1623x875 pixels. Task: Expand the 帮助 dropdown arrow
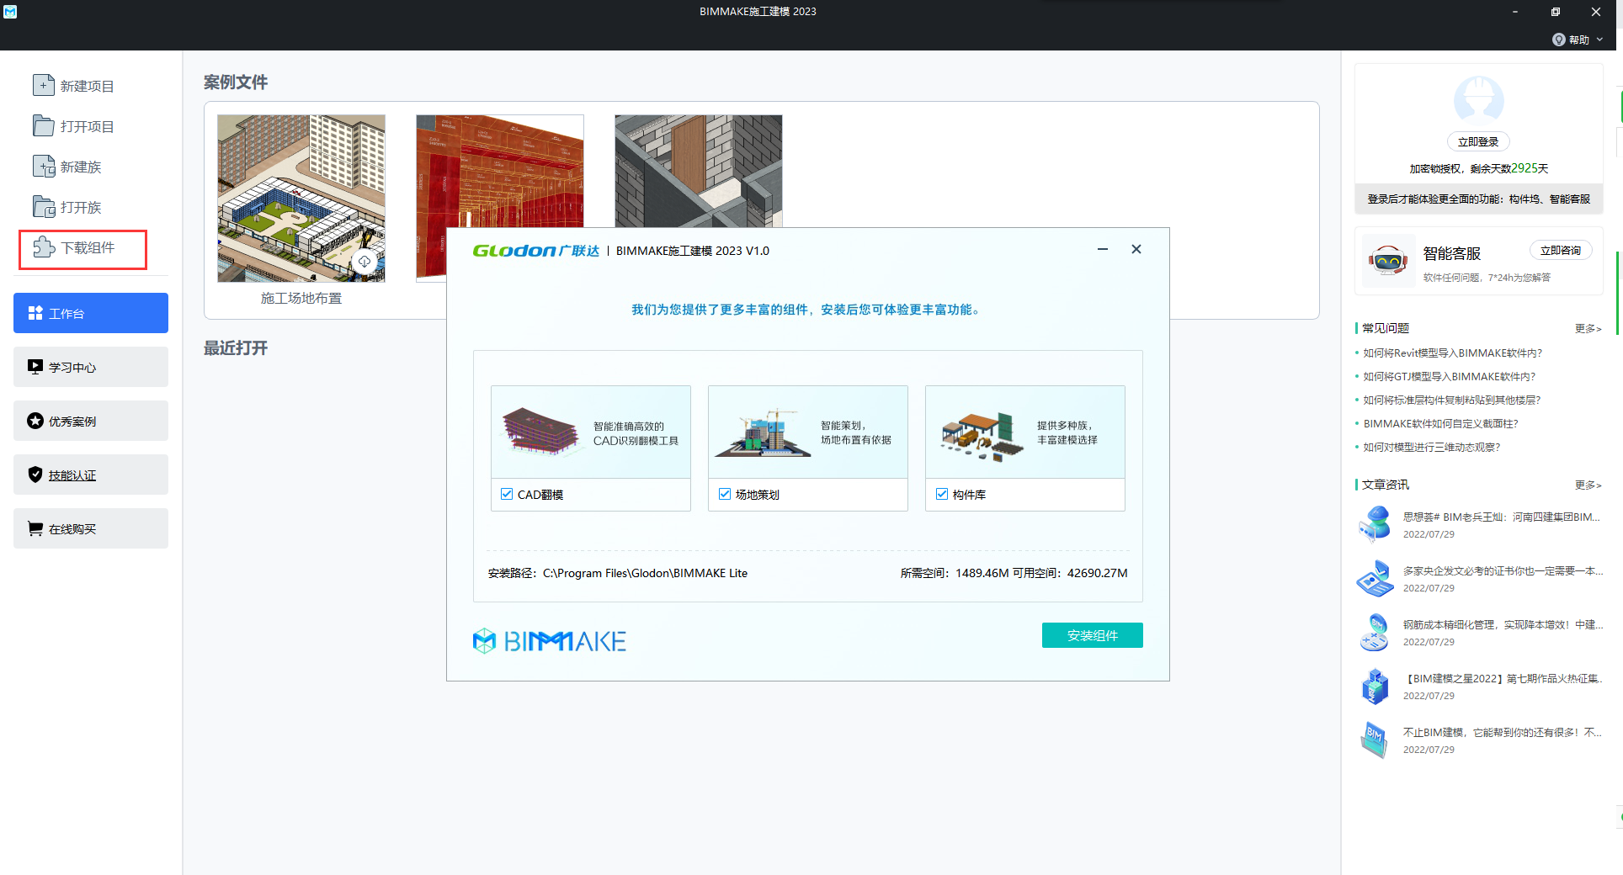(1599, 40)
